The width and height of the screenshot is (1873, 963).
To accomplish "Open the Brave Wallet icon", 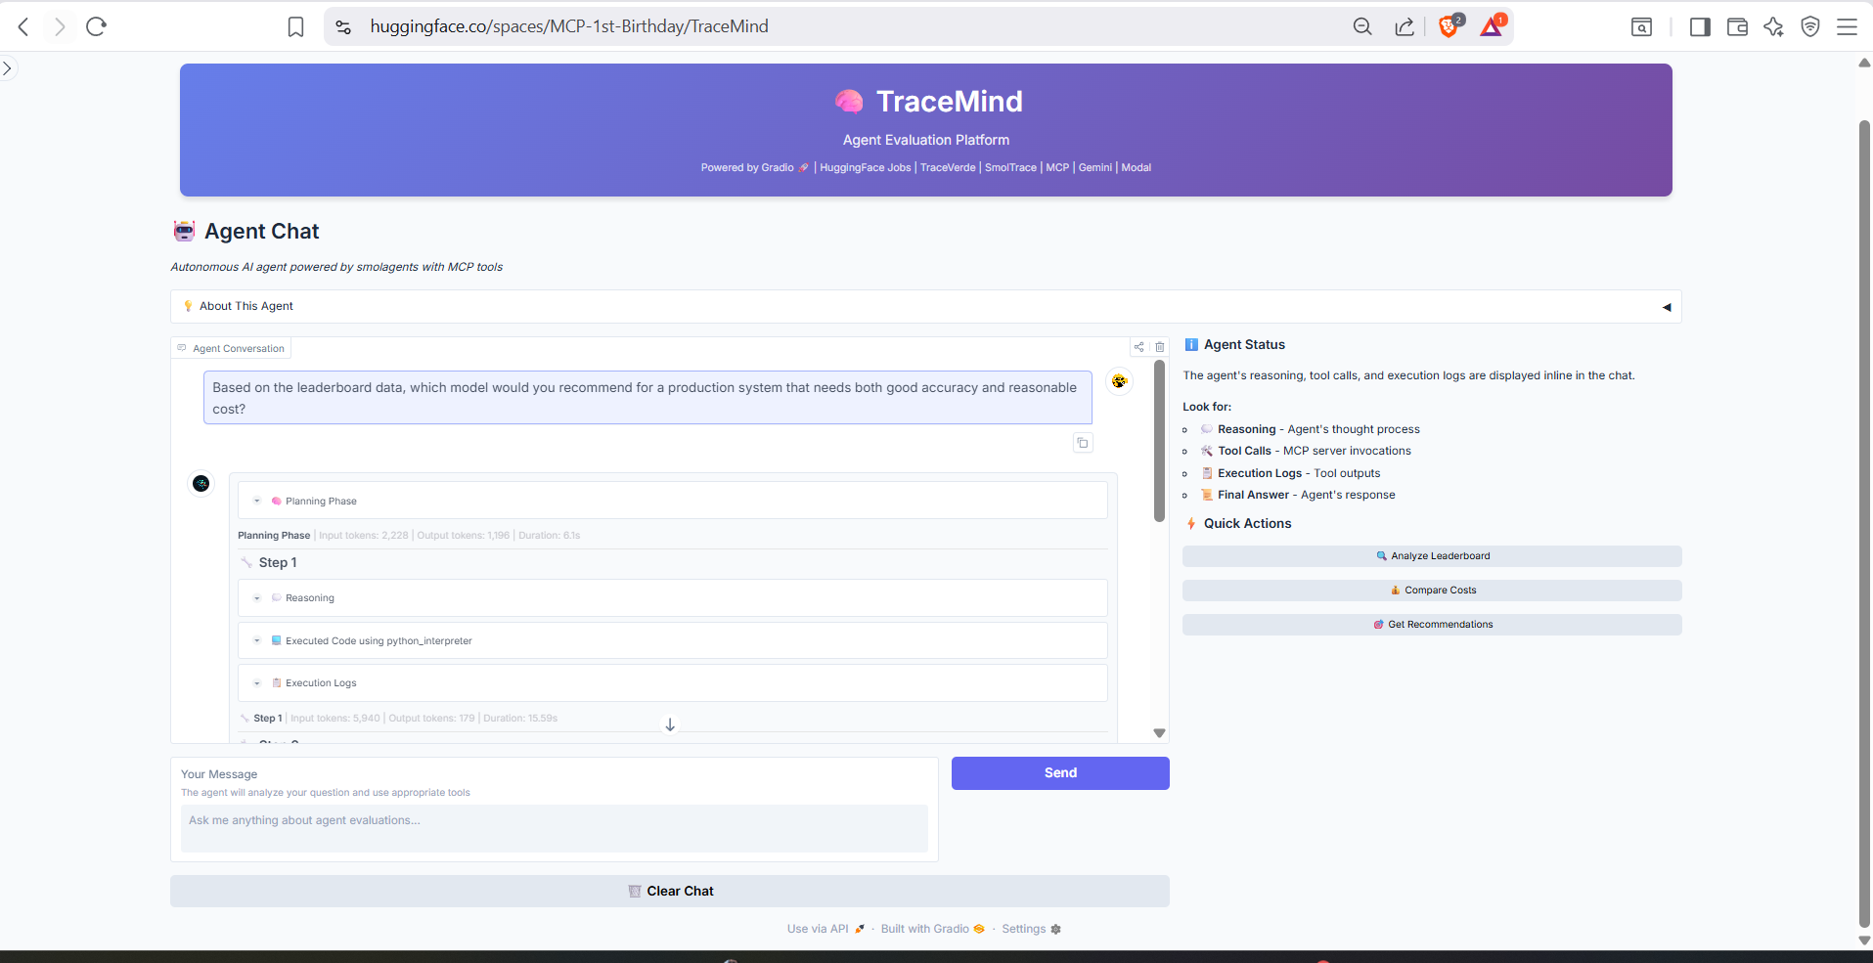I will click(x=1737, y=26).
